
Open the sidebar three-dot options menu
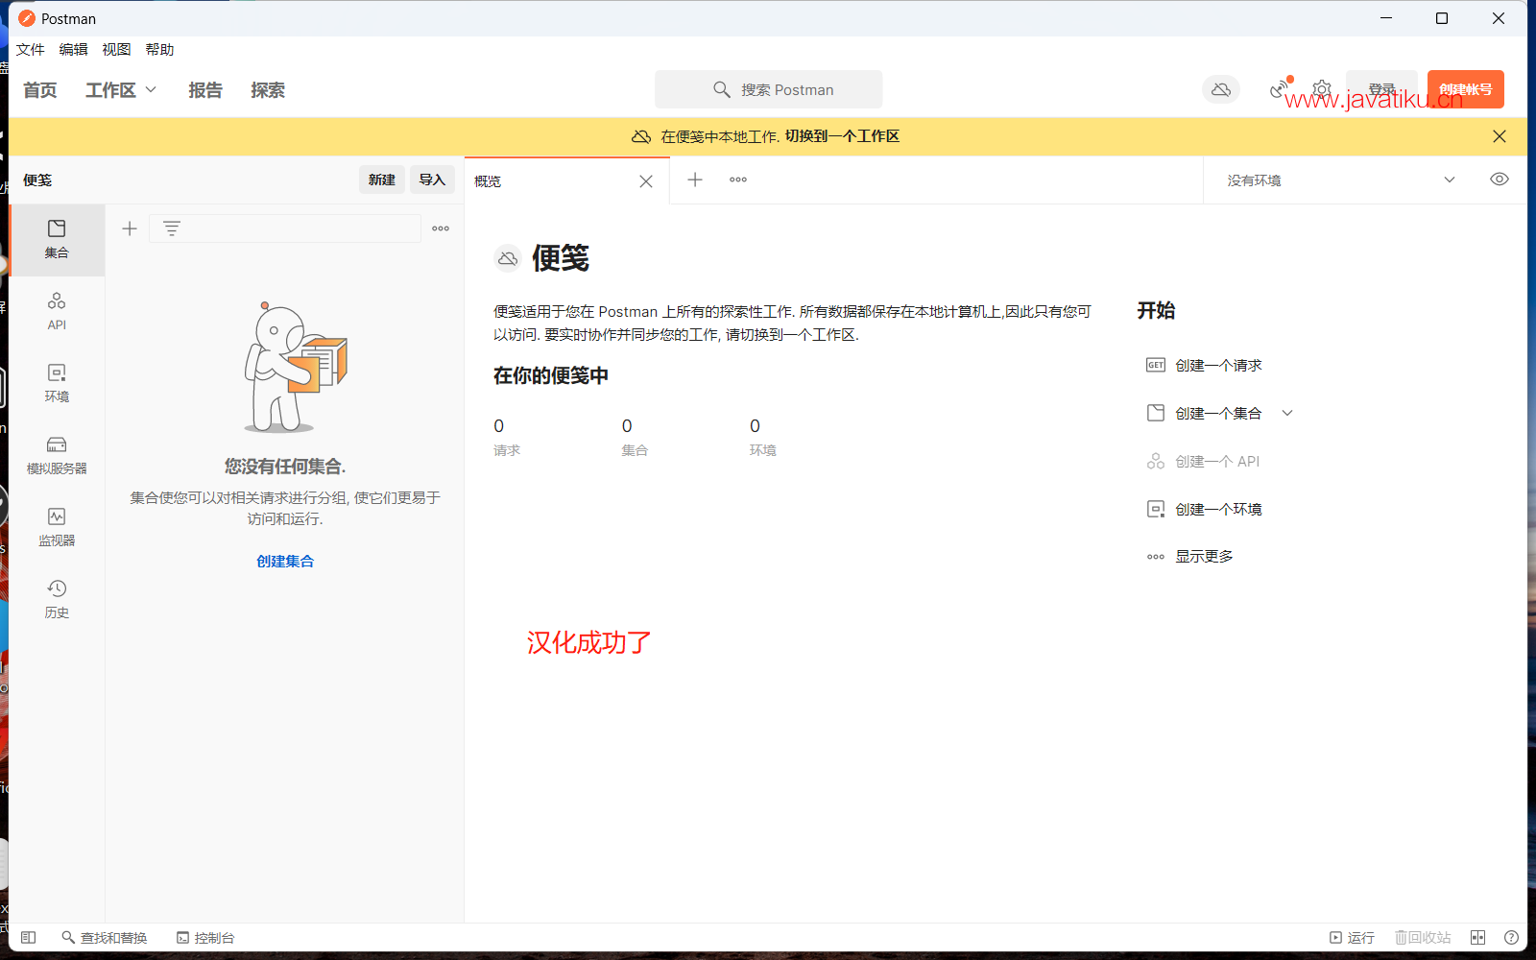tap(441, 228)
